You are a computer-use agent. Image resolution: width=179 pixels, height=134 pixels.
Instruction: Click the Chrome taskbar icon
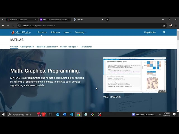tap(78, 114)
